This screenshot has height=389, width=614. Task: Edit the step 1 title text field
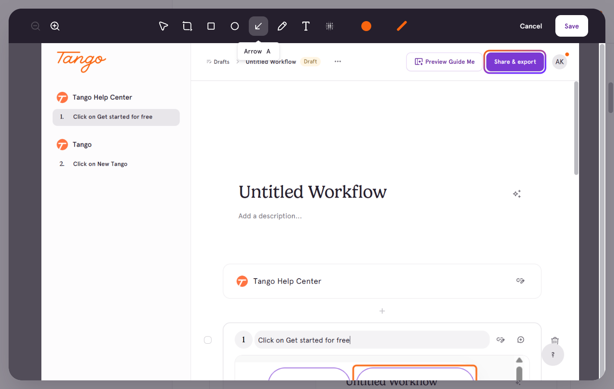click(372, 340)
